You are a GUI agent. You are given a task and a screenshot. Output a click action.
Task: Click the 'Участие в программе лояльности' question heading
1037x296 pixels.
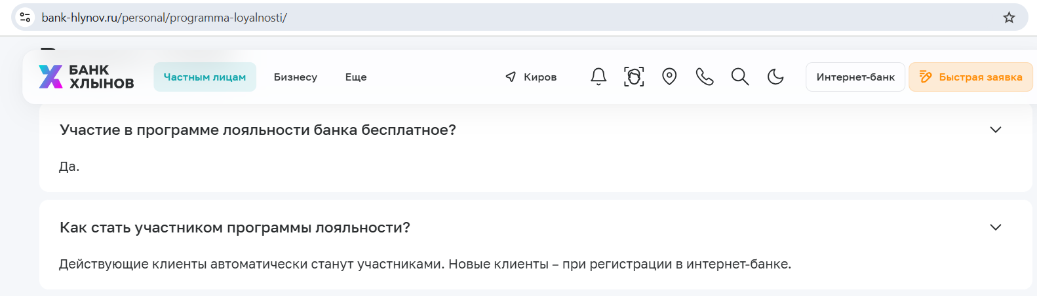[258, 130]
